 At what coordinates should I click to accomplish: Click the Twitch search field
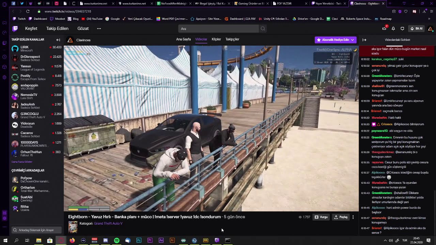coord(218,29)
